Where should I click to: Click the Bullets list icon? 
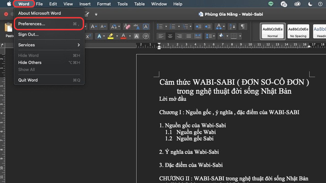(160, 26)
